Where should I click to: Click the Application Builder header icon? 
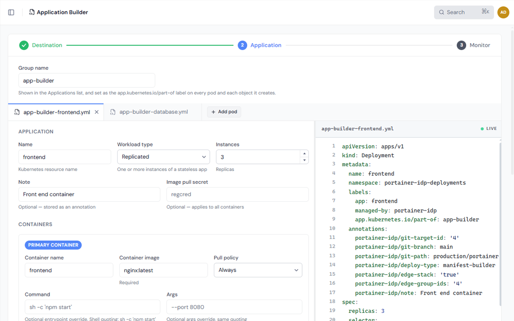click(x=31, y=12)
